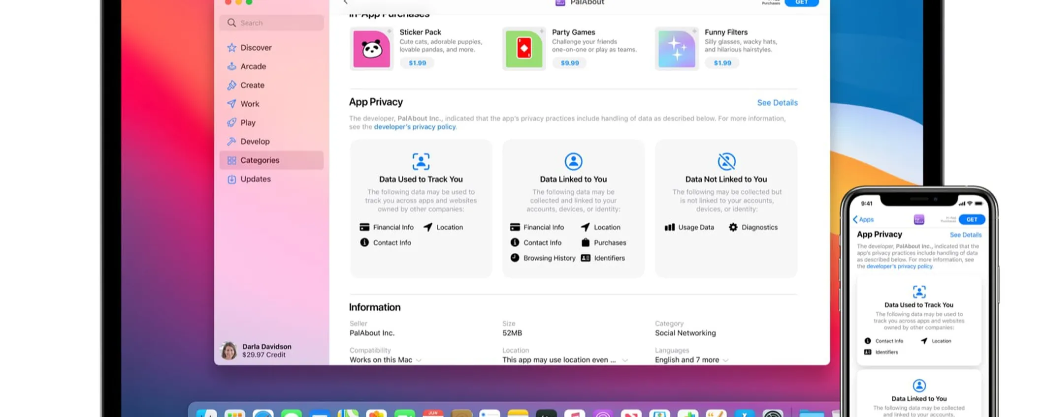Screen dimensions: 1044x417
Task: Click the 'App Privacy' heading on Mac
Action: point(376,102)
